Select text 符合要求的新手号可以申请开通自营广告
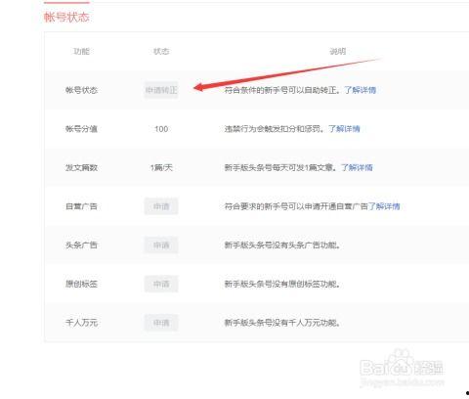This screenshot has height=399, width=469. click(x=296, y=206)
